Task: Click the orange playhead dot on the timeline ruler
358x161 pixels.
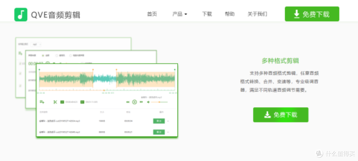Action: pos(104,90)
